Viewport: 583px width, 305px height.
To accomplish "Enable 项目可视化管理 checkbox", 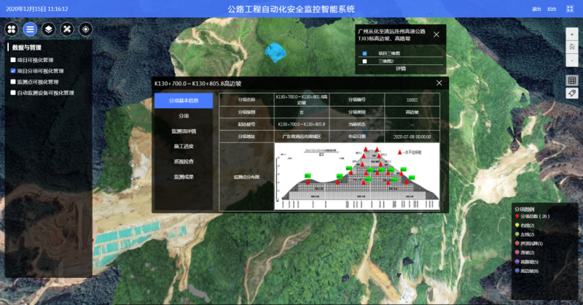I will tap(12, 60).
